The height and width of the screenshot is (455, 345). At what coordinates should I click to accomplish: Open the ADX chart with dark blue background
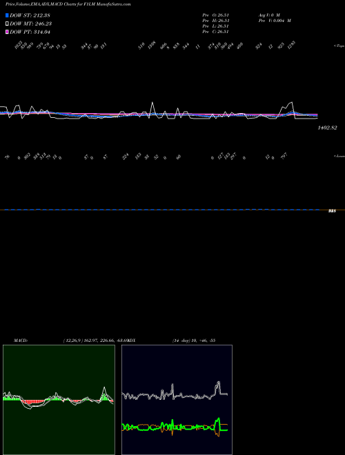(x=177, y=400)
